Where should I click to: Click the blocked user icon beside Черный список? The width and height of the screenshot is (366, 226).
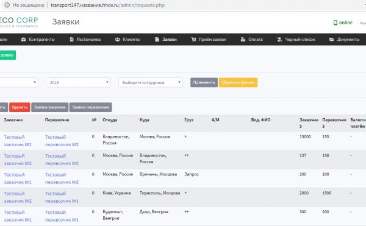click(279, 40)
